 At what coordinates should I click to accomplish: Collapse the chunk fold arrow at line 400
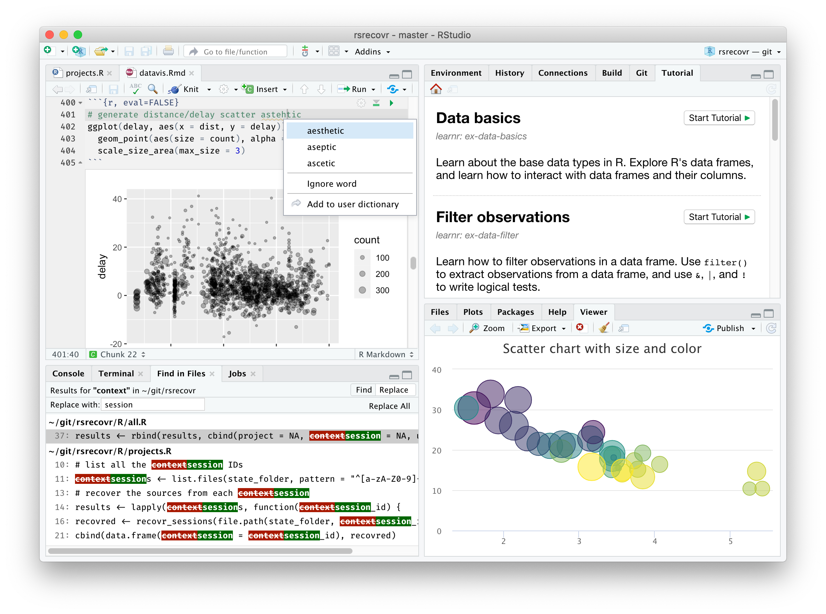(80, 103)
